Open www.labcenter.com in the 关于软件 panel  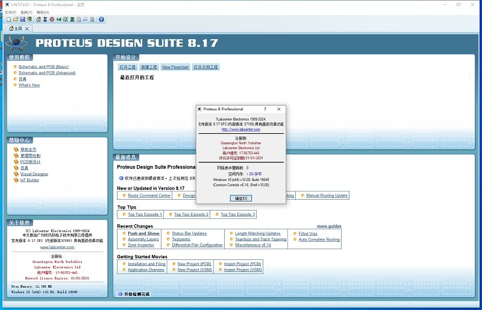57,247
